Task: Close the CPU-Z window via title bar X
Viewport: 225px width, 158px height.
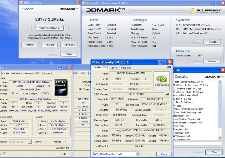Action: pyautogui.click(x=70, y=68)
